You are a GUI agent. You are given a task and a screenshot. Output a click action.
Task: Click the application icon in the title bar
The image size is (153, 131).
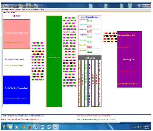[2, 6]
